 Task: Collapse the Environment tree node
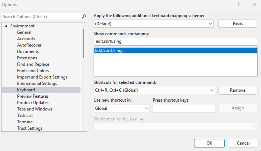(7, 26)
